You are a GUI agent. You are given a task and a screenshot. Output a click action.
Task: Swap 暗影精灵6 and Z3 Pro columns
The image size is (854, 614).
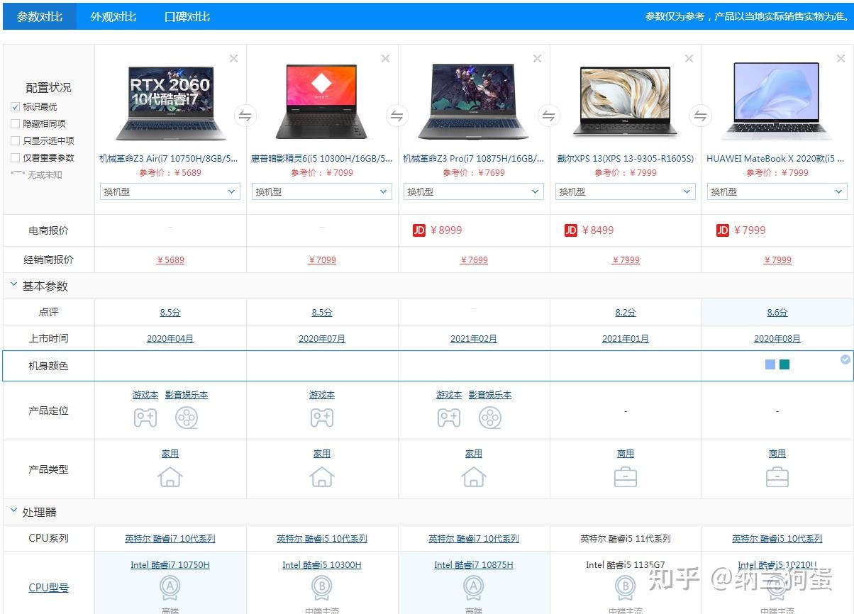coord(396,116)
